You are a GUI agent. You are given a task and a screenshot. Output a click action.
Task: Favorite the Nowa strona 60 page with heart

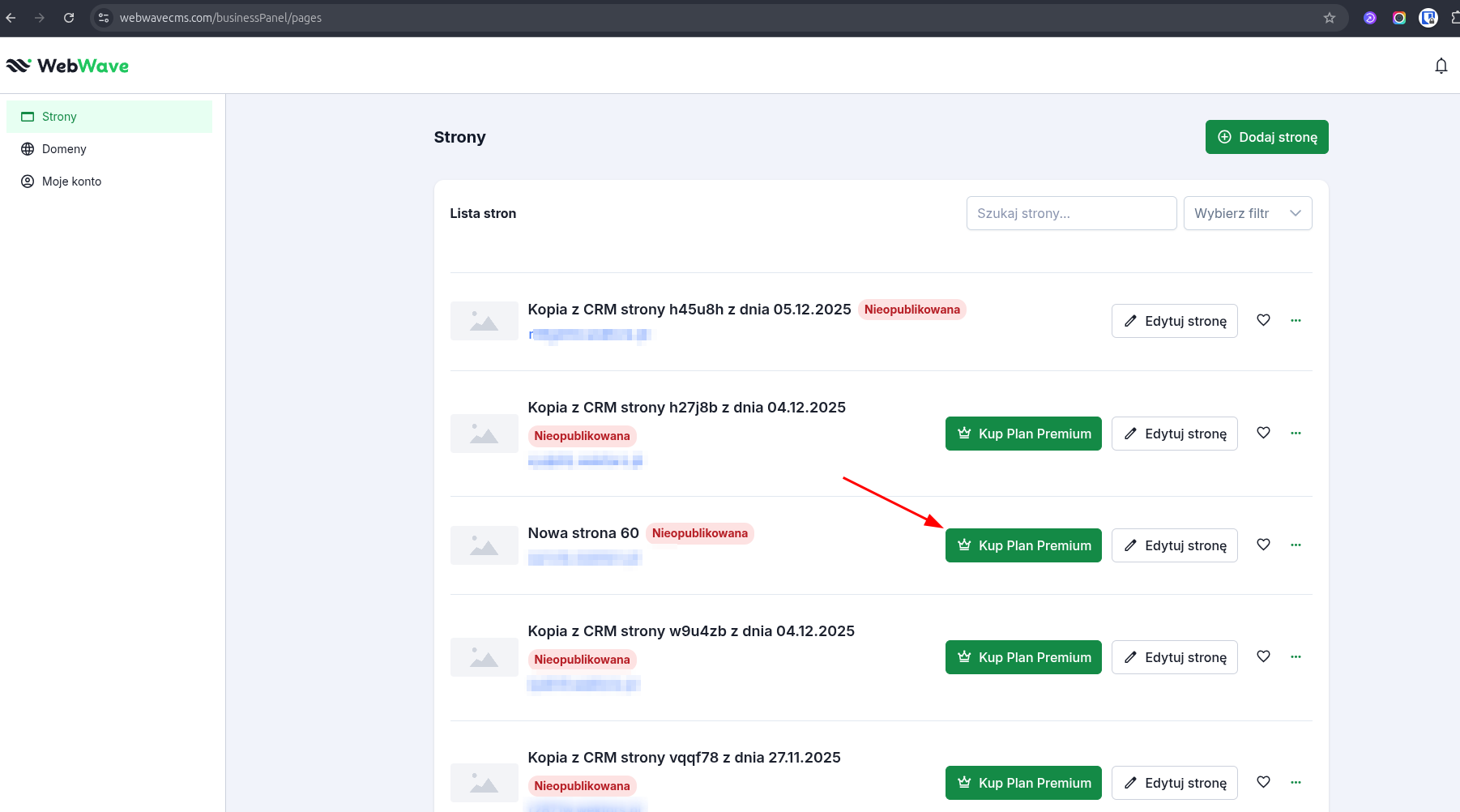tap(1263, 545)
